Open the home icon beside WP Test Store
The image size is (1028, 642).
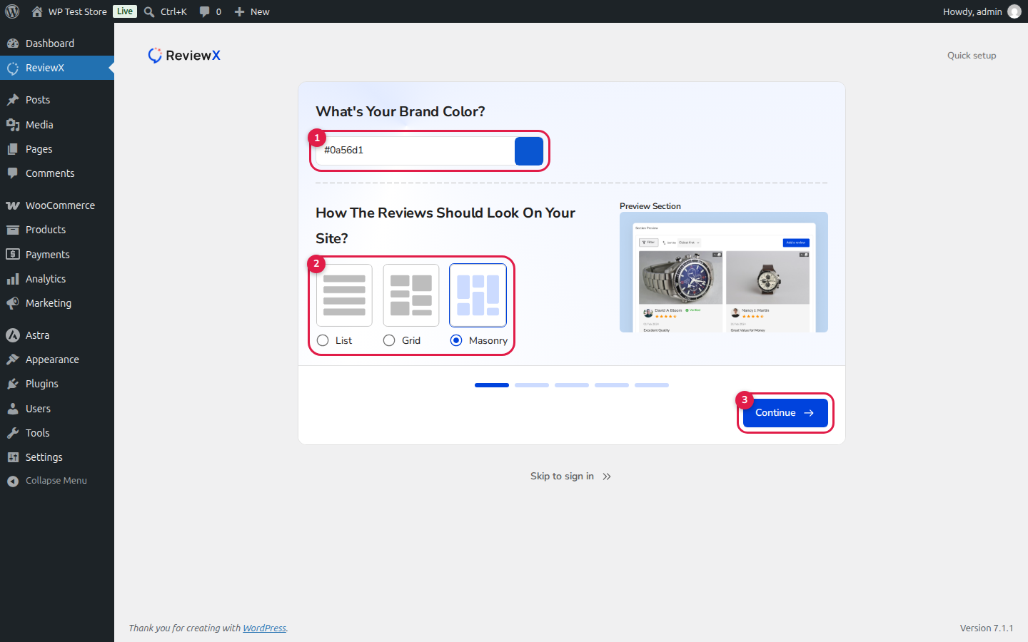pos(37,11)
